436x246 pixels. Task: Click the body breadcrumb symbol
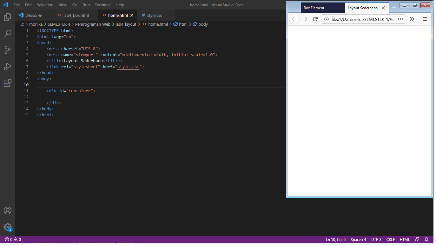pos(200,24)
